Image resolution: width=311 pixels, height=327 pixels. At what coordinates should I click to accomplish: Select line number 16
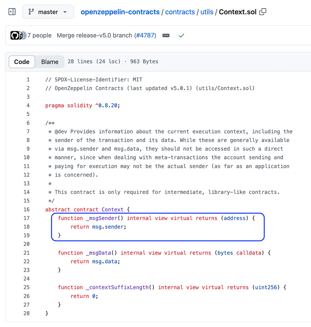coord(26,209)
